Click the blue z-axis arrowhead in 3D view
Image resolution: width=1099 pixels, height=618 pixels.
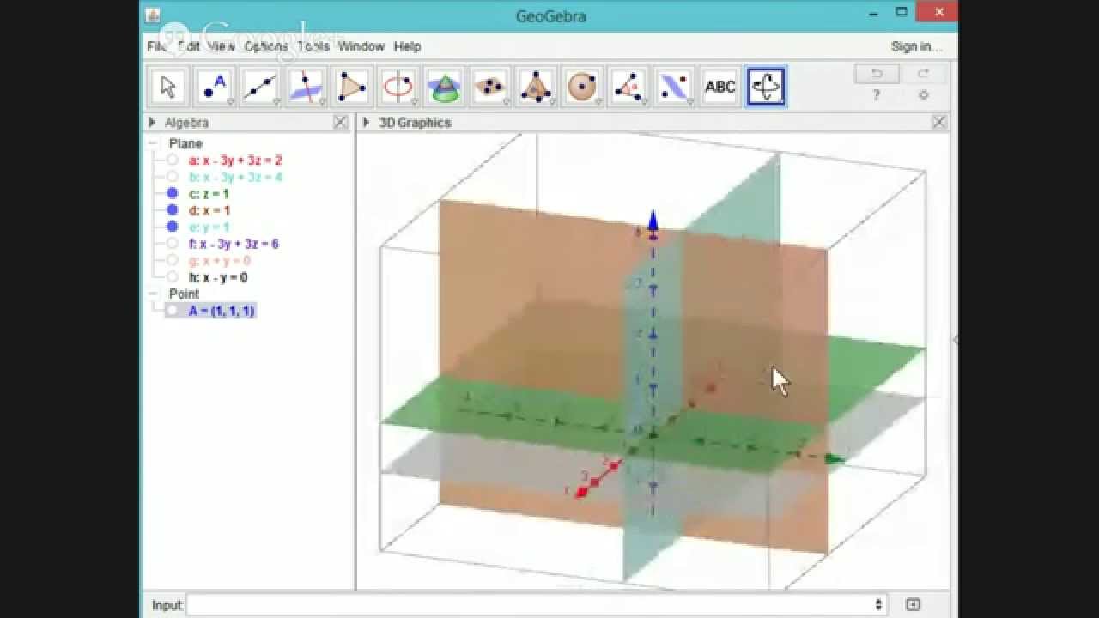pyautogui.click(x=653, y=221)
